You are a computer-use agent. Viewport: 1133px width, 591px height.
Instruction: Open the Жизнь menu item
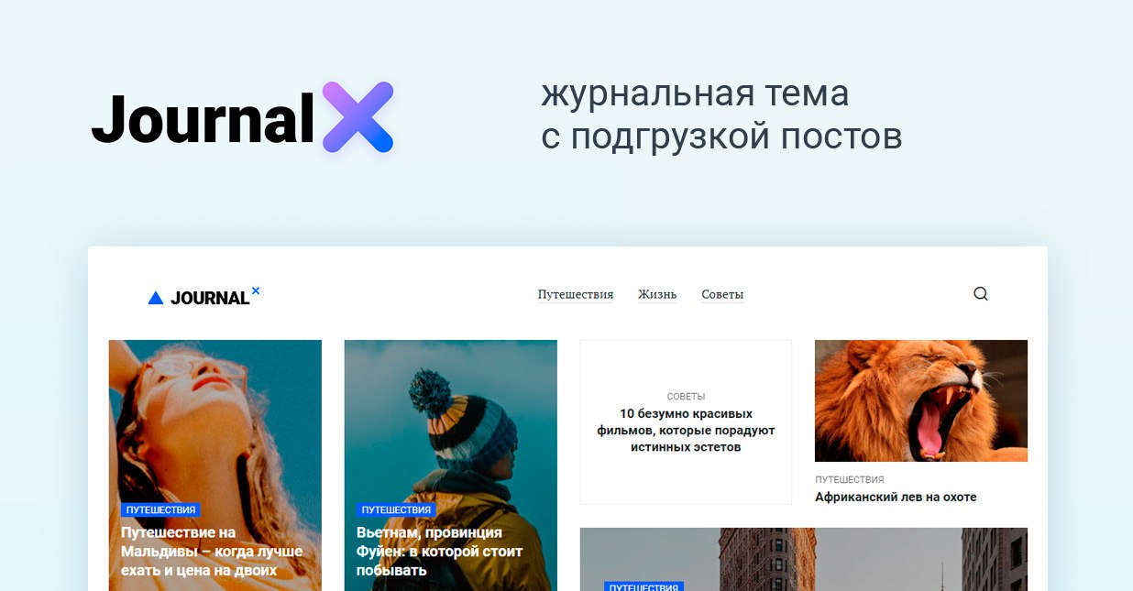click(657, 294)
